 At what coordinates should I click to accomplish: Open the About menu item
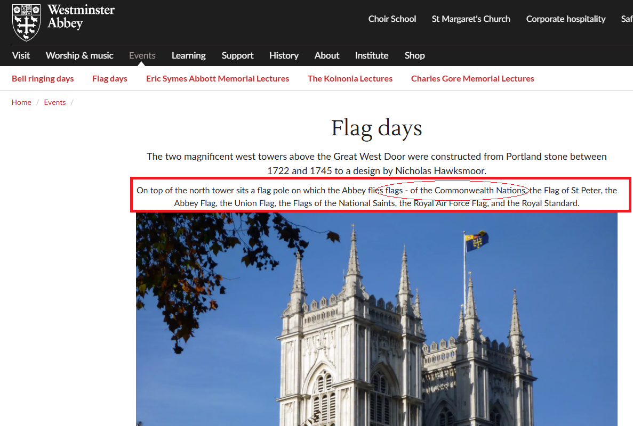click(x=327, y=55)
